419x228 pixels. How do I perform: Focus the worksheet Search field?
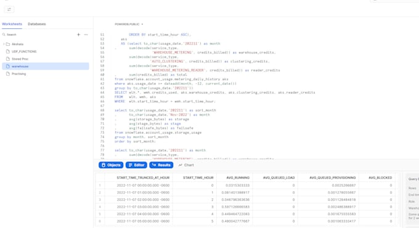[x=38, y=35]
